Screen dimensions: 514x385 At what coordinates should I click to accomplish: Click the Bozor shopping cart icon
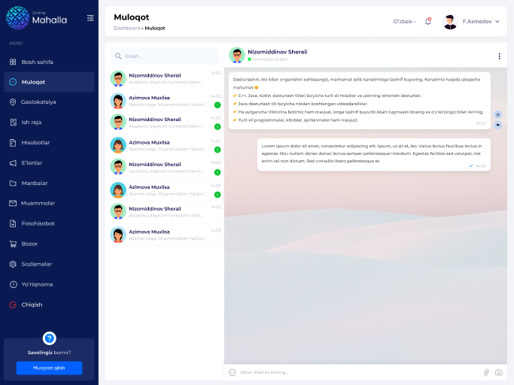(x=13, y=244)
